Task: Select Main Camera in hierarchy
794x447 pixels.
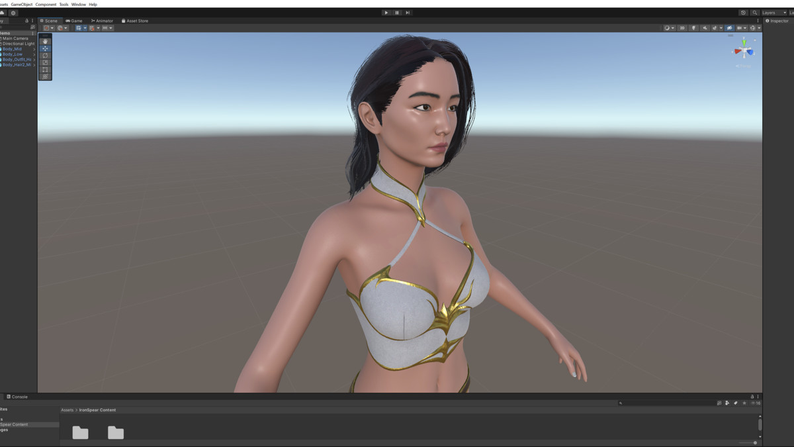Action: coord(15,38)
